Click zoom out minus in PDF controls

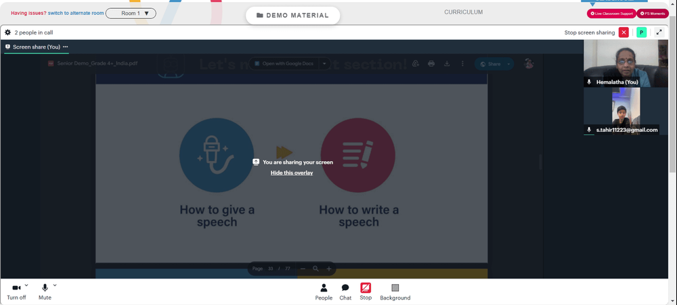click(303, 268)
